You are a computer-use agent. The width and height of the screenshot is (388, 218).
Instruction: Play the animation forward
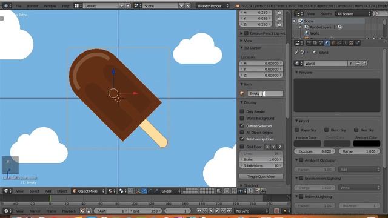coord(217,211)
